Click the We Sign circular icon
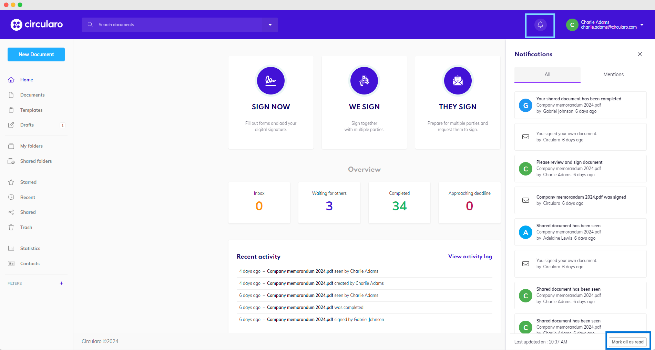The image size is (655, 350). click(364, 81)
